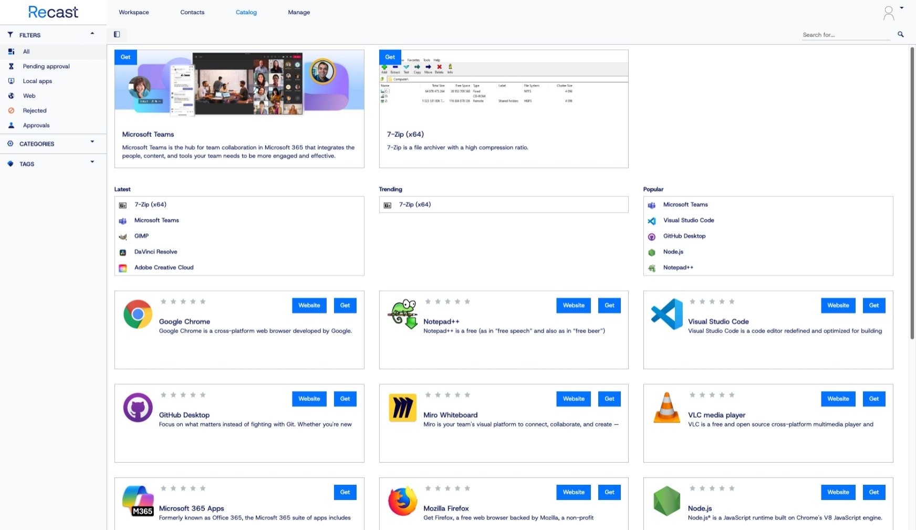Click the Recast logo
Viewport: 916px width, 530px height.
tap(53, 12)
